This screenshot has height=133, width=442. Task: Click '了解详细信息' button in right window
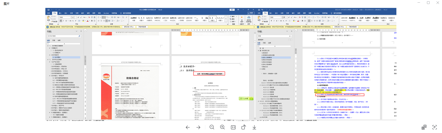353,27
